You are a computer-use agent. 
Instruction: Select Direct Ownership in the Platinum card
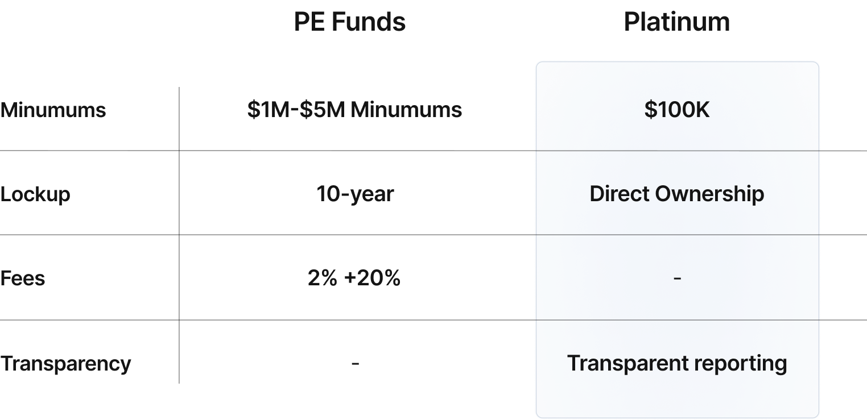(x=677, y=194)
